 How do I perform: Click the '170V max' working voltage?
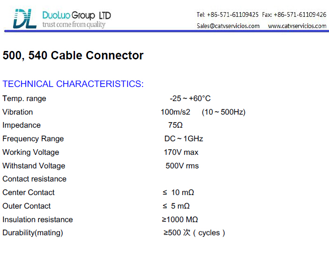click(181, 152)
